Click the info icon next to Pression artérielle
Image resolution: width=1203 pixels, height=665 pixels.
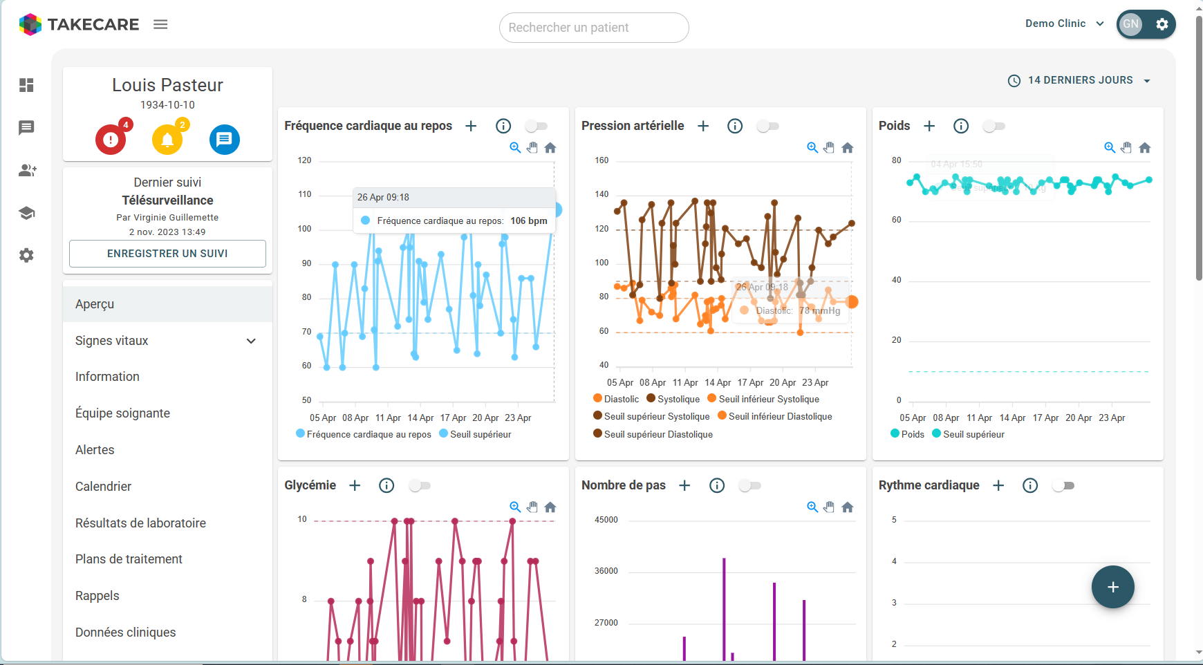[x=735, y=126]
